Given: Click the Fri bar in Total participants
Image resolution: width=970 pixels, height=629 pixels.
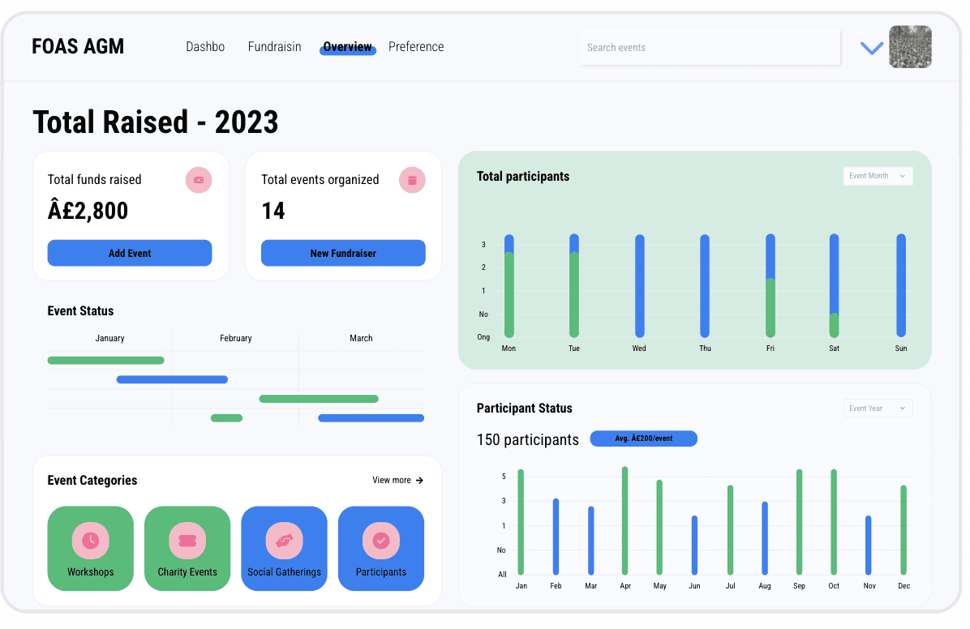Looking at the screenshot, I should [770, 286].
